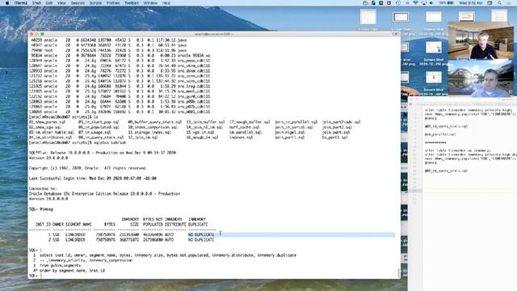The height and width of the screenshot is (291, 517).
Task: Click the iTerm2 terminal vertical scrollbar
Action: pyautogui.click(x=398, y=273)
